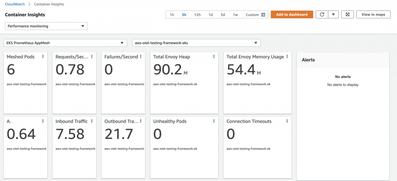Click the Meshed Pods value 6
The height and width of the screenshot is (181, 397).
click(x=11, y=70)
